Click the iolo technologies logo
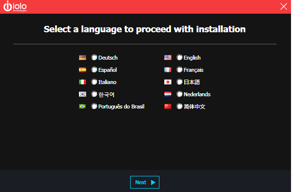 click(x=15, y=6)
